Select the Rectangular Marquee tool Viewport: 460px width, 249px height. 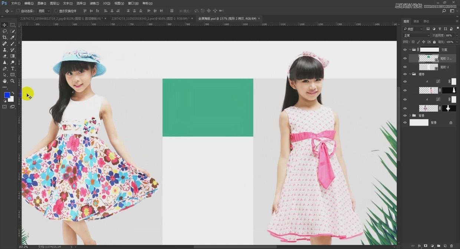13,25
